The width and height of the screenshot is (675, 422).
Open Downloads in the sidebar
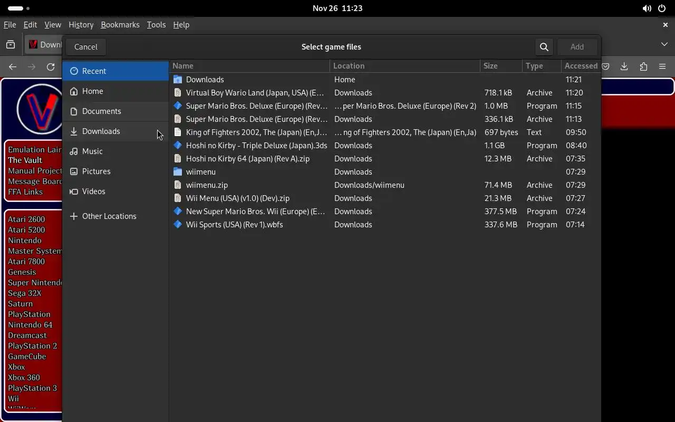115,131
